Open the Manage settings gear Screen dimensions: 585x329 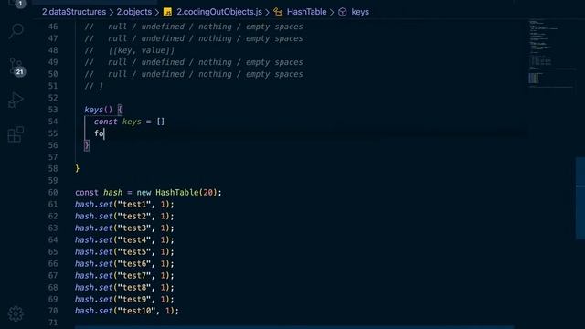click(x=16, y=313)
